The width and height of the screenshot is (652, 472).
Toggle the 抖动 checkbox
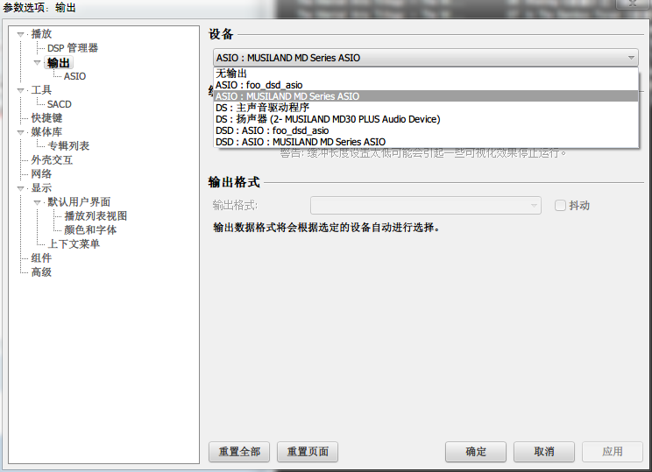pos(561,206)
